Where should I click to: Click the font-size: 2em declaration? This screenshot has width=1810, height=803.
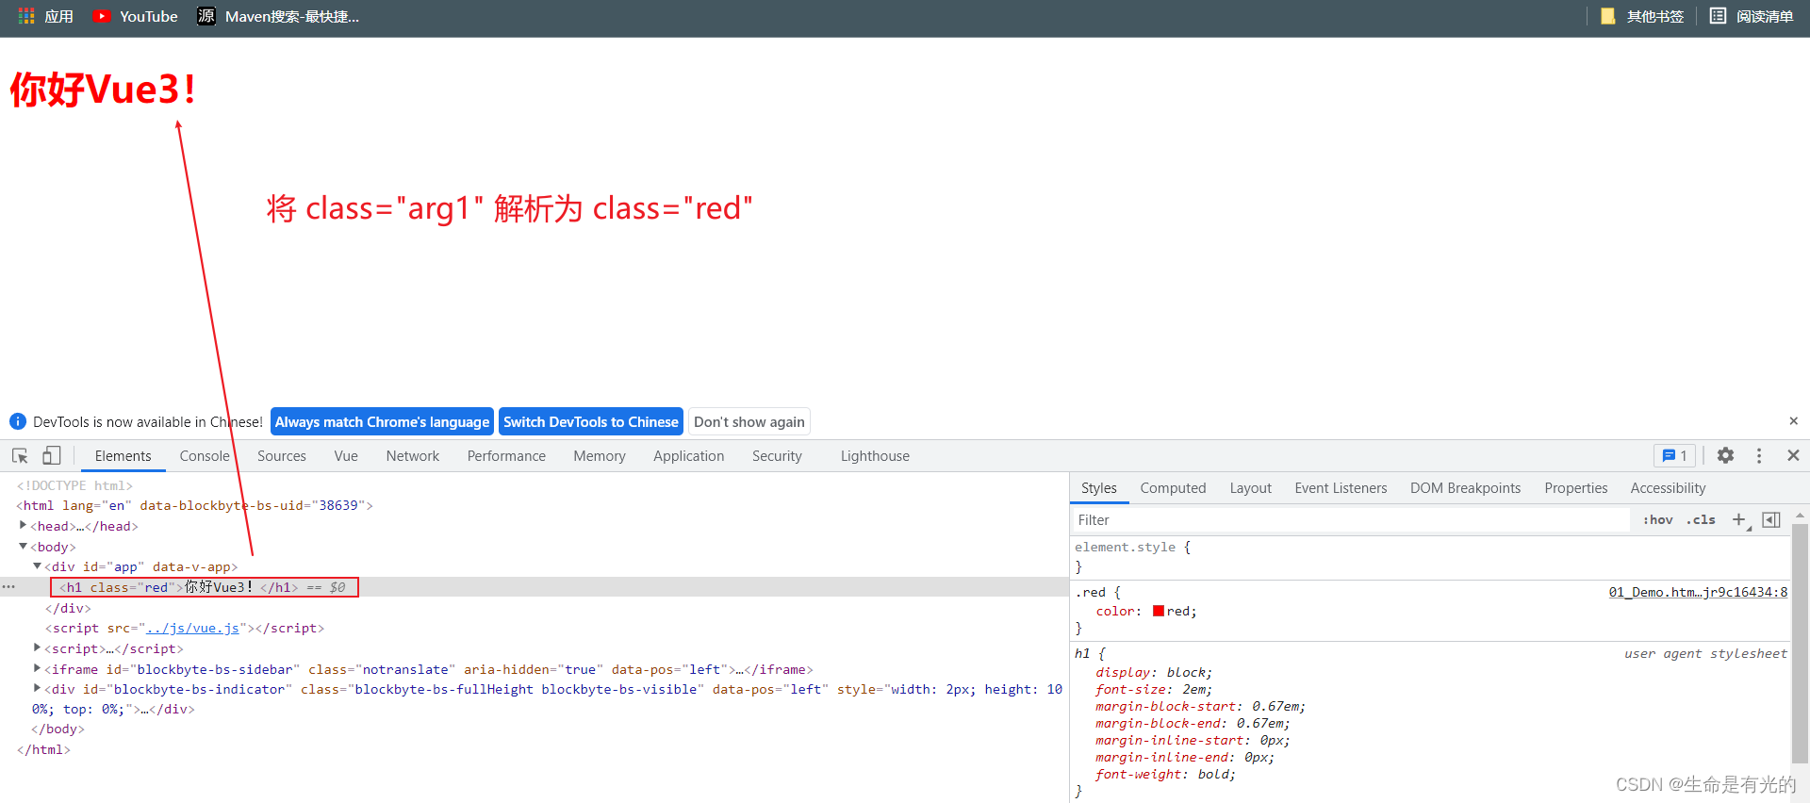(x=1154, y=689)
